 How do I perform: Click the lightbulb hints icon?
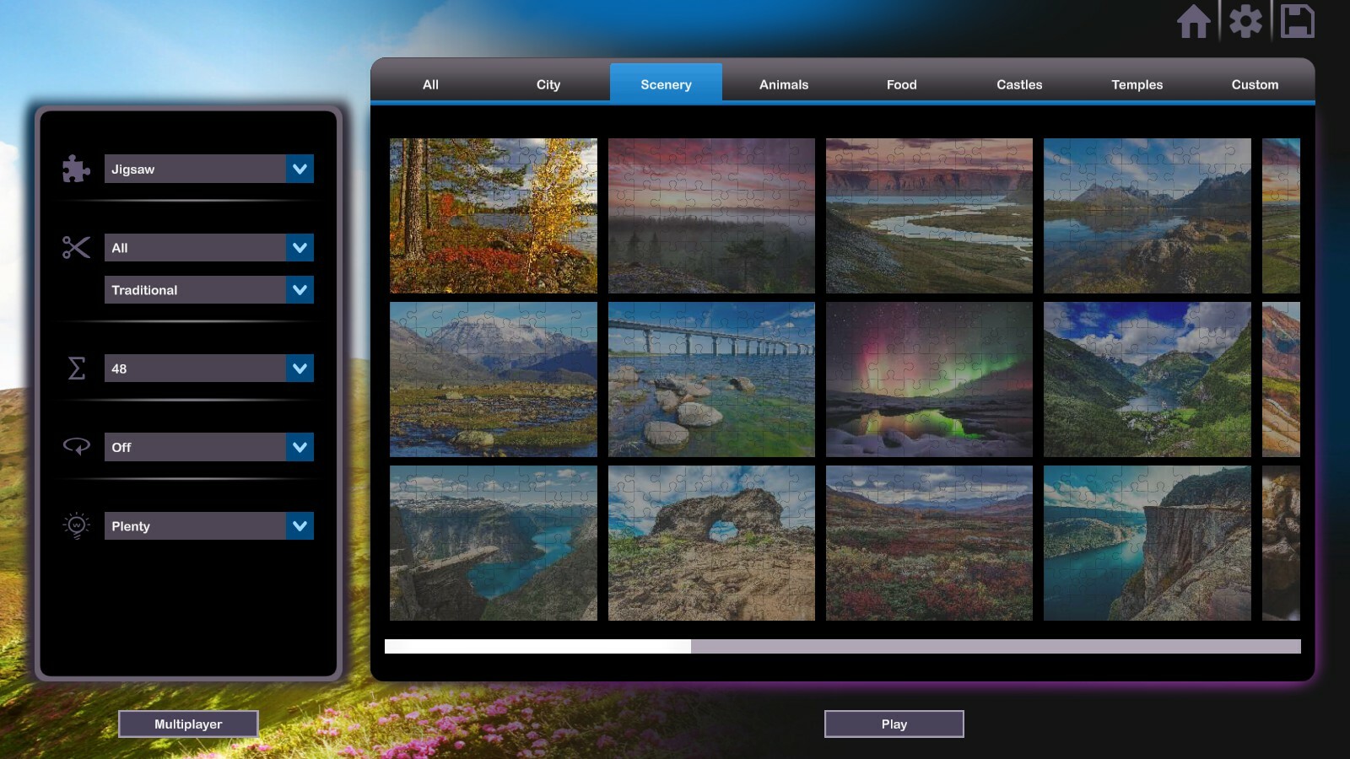click(x=75, y=525)
